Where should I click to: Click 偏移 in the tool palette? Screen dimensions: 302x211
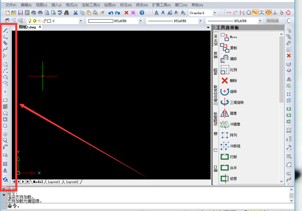pyautogui.click(x=229, y=59)
